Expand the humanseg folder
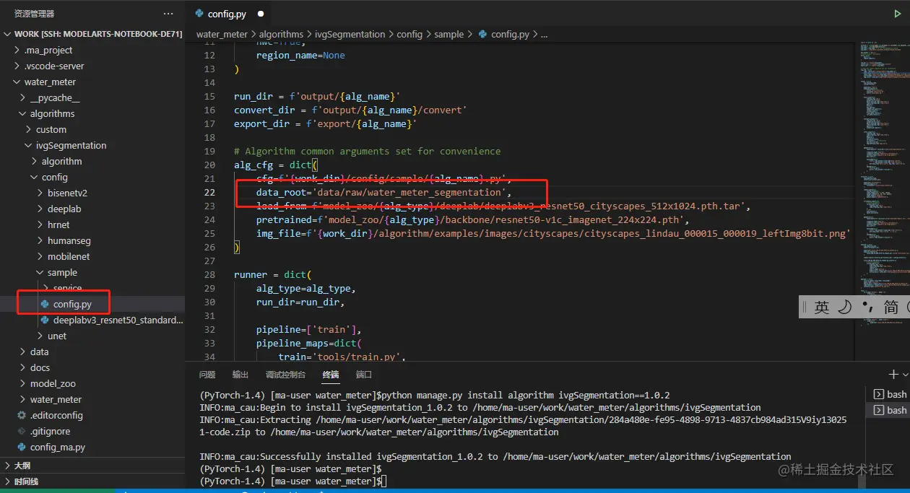 pos(40,241)
